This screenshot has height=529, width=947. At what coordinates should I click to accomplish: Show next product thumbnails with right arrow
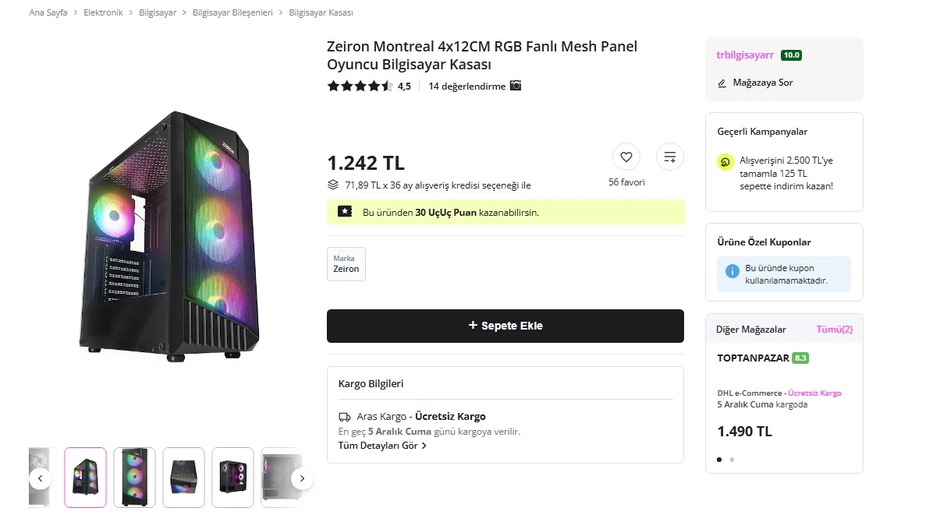click(x=302, y=478)
